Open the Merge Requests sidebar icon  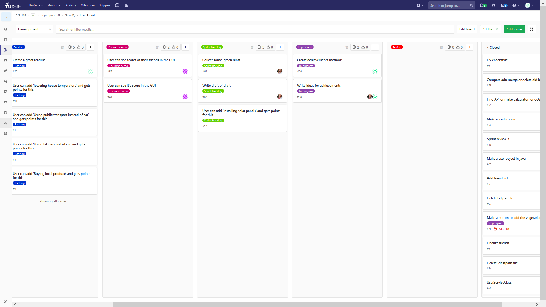coord(5,61)
